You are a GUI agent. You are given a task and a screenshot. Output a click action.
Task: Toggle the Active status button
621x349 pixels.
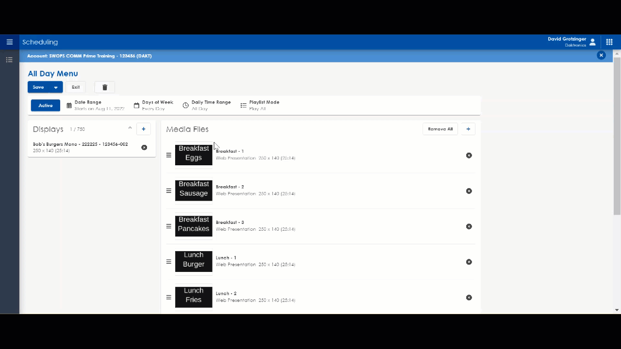pyautogui.click(x=46, y=106)
